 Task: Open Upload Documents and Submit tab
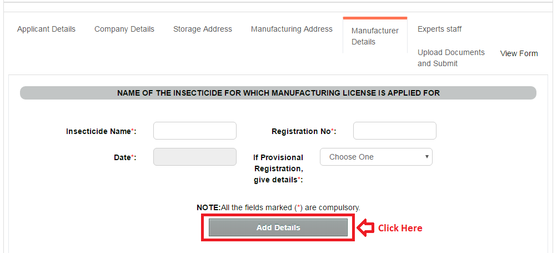451,58
